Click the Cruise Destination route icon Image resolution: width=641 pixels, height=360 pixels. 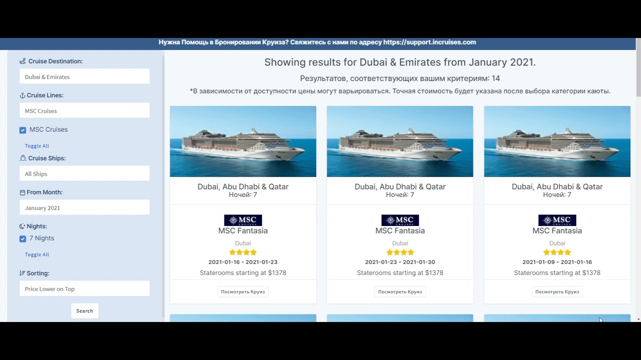point(23,61)
